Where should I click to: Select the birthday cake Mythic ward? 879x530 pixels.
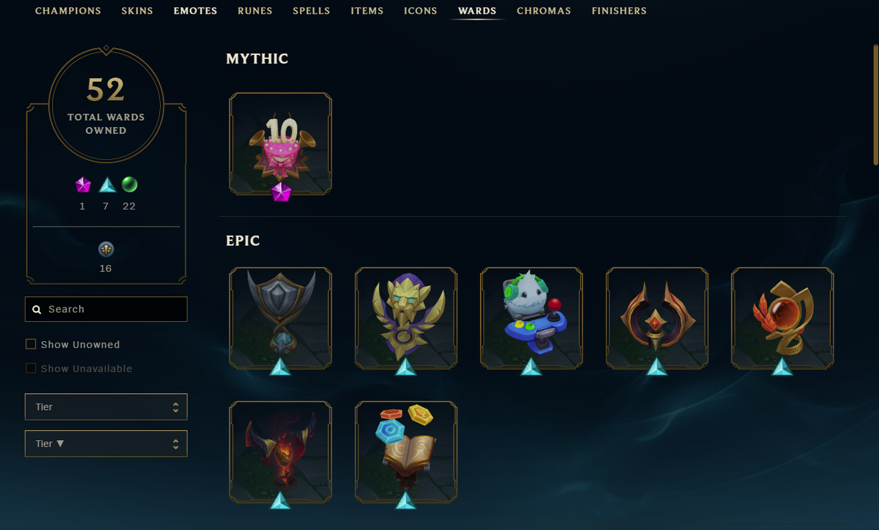click(x=280, y=143)
